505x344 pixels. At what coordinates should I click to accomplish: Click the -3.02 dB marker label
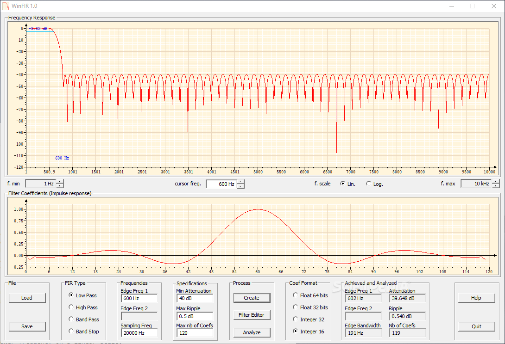pyautogui.click(x=38, y=29)
